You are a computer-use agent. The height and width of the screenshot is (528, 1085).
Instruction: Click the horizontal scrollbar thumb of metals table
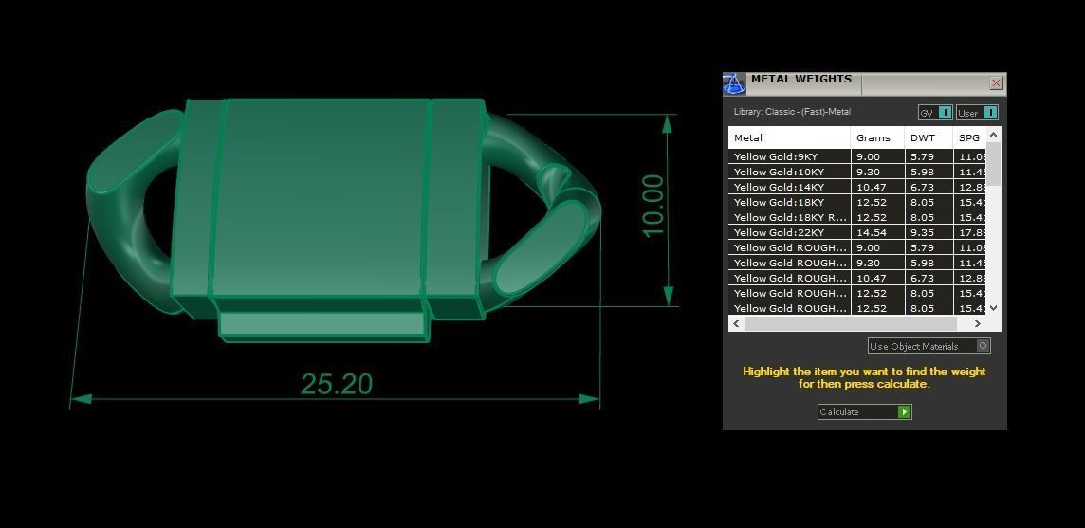(851, 323)
